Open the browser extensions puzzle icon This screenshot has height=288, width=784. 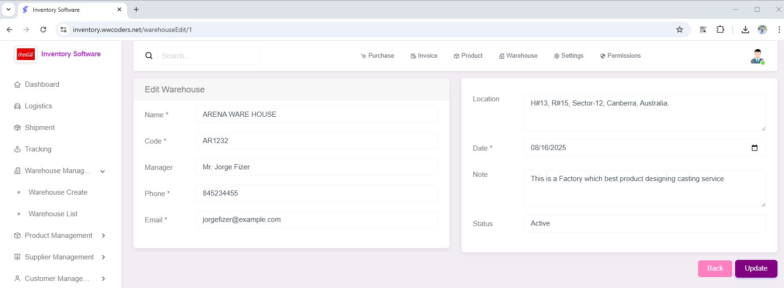point(720,30)
